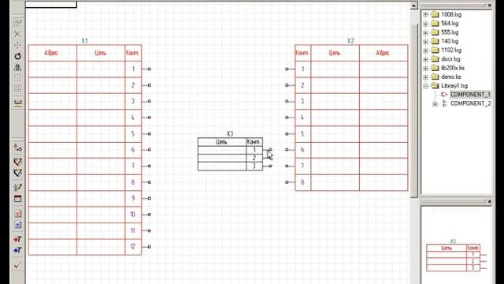Click contact number 2 cell in X3
The width and height of the screenshot is (504, 284).
[254, 158]
